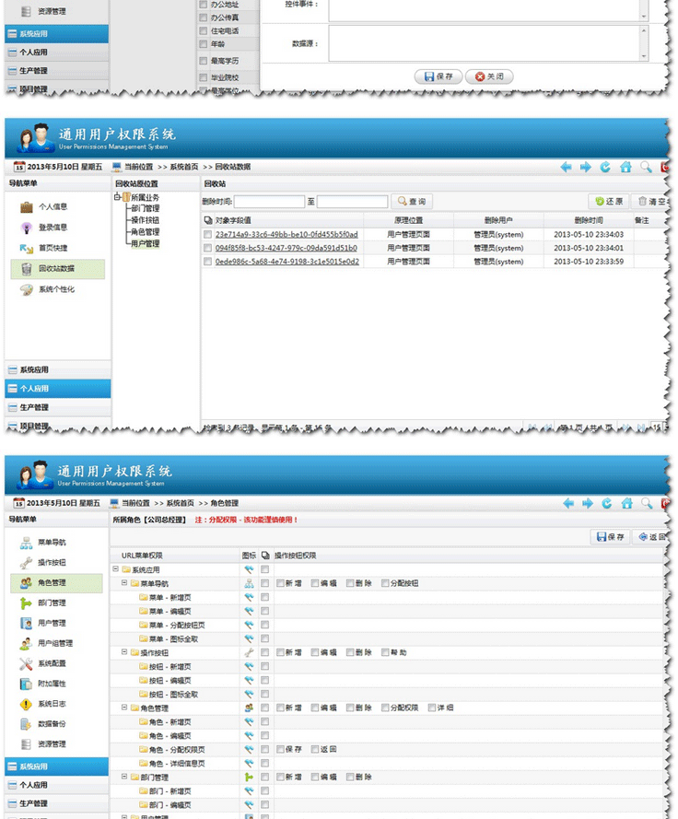Collapse the 系统应用 node in the URL菜单权限 tree
The width and height of the screenshot is (678, 819).
point(116,569)
